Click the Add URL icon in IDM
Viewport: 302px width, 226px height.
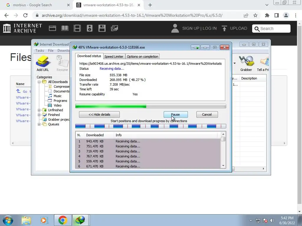[x=42, y=62]
